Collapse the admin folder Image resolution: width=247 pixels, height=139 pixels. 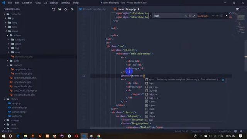pyautogui.click(x=17, y=35)
